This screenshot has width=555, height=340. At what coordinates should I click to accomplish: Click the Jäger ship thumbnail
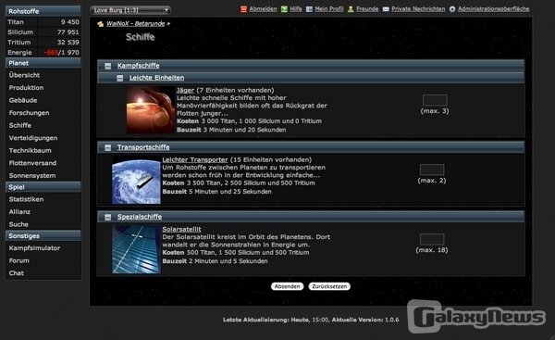(x=151, y=110)
